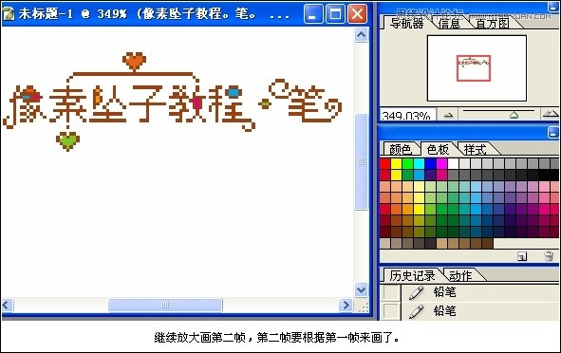Pick the bright green swatch in the top row

(x=407, y=164)
